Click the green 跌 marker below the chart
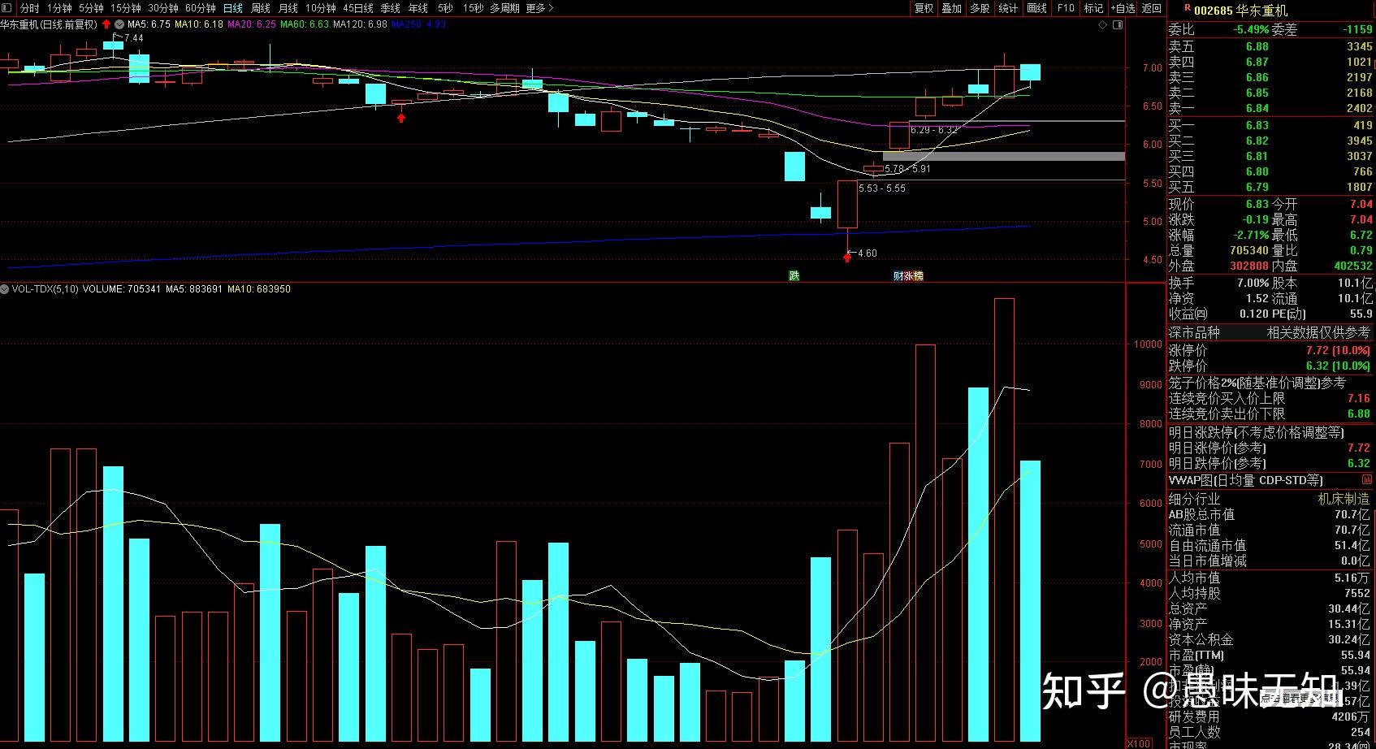The width and height of the screenshot is (1376, 749). click(x=794, y=276)
